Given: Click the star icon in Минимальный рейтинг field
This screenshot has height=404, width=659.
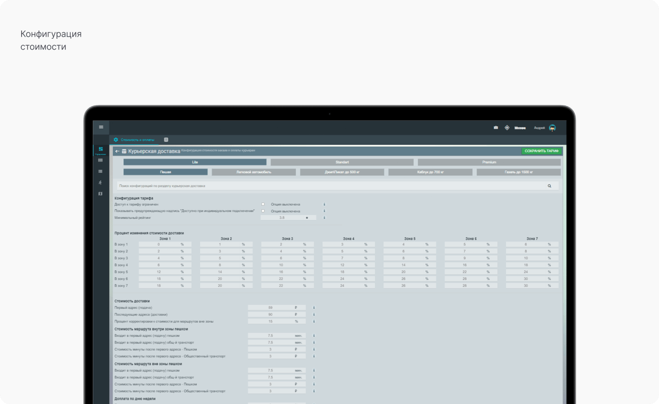Looking at the screenshot, I should pyautogui.click(x=307, y=217).
